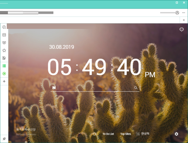Maximize the browser window

point(177,3)
